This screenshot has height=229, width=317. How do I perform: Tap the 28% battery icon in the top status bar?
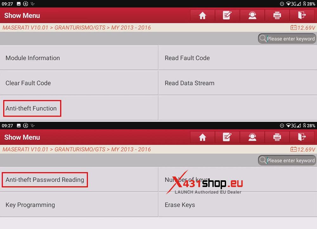click(x=304, y=3)
